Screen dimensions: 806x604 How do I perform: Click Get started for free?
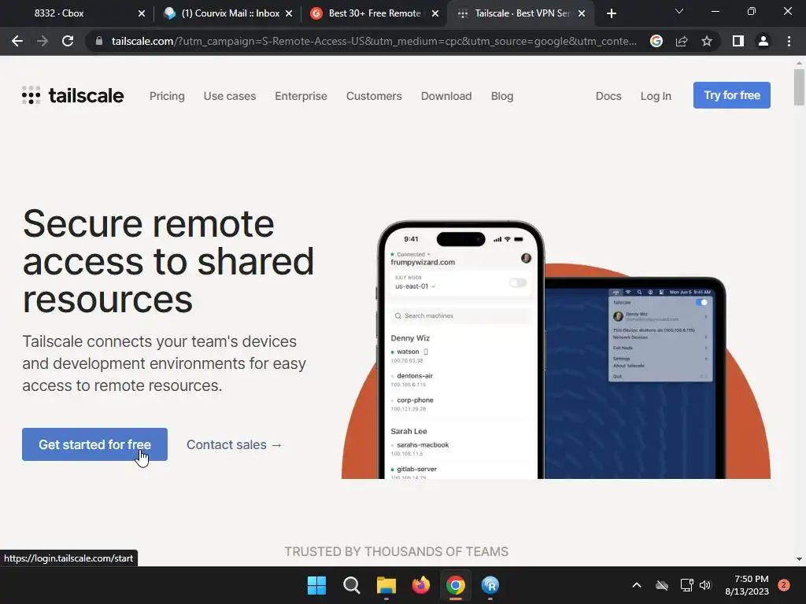[x=94, y=444]
